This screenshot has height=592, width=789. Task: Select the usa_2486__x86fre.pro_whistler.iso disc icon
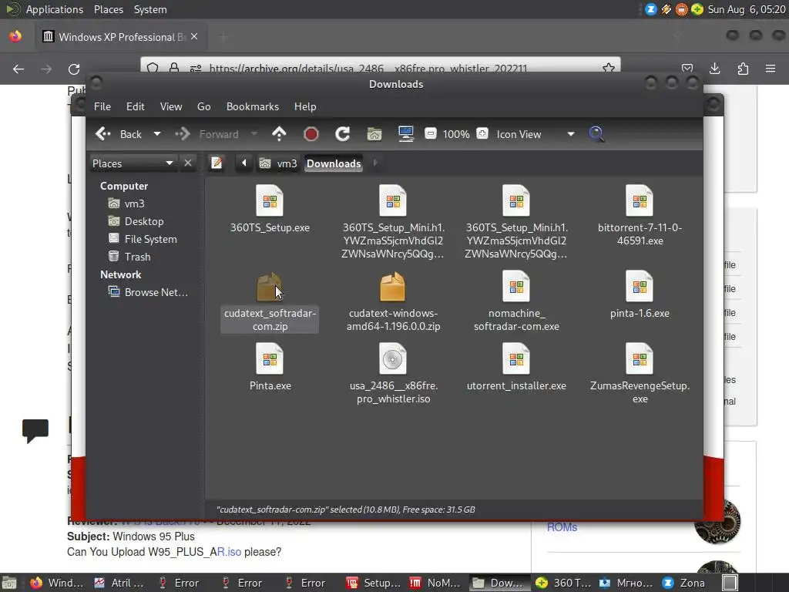(392, 359)
